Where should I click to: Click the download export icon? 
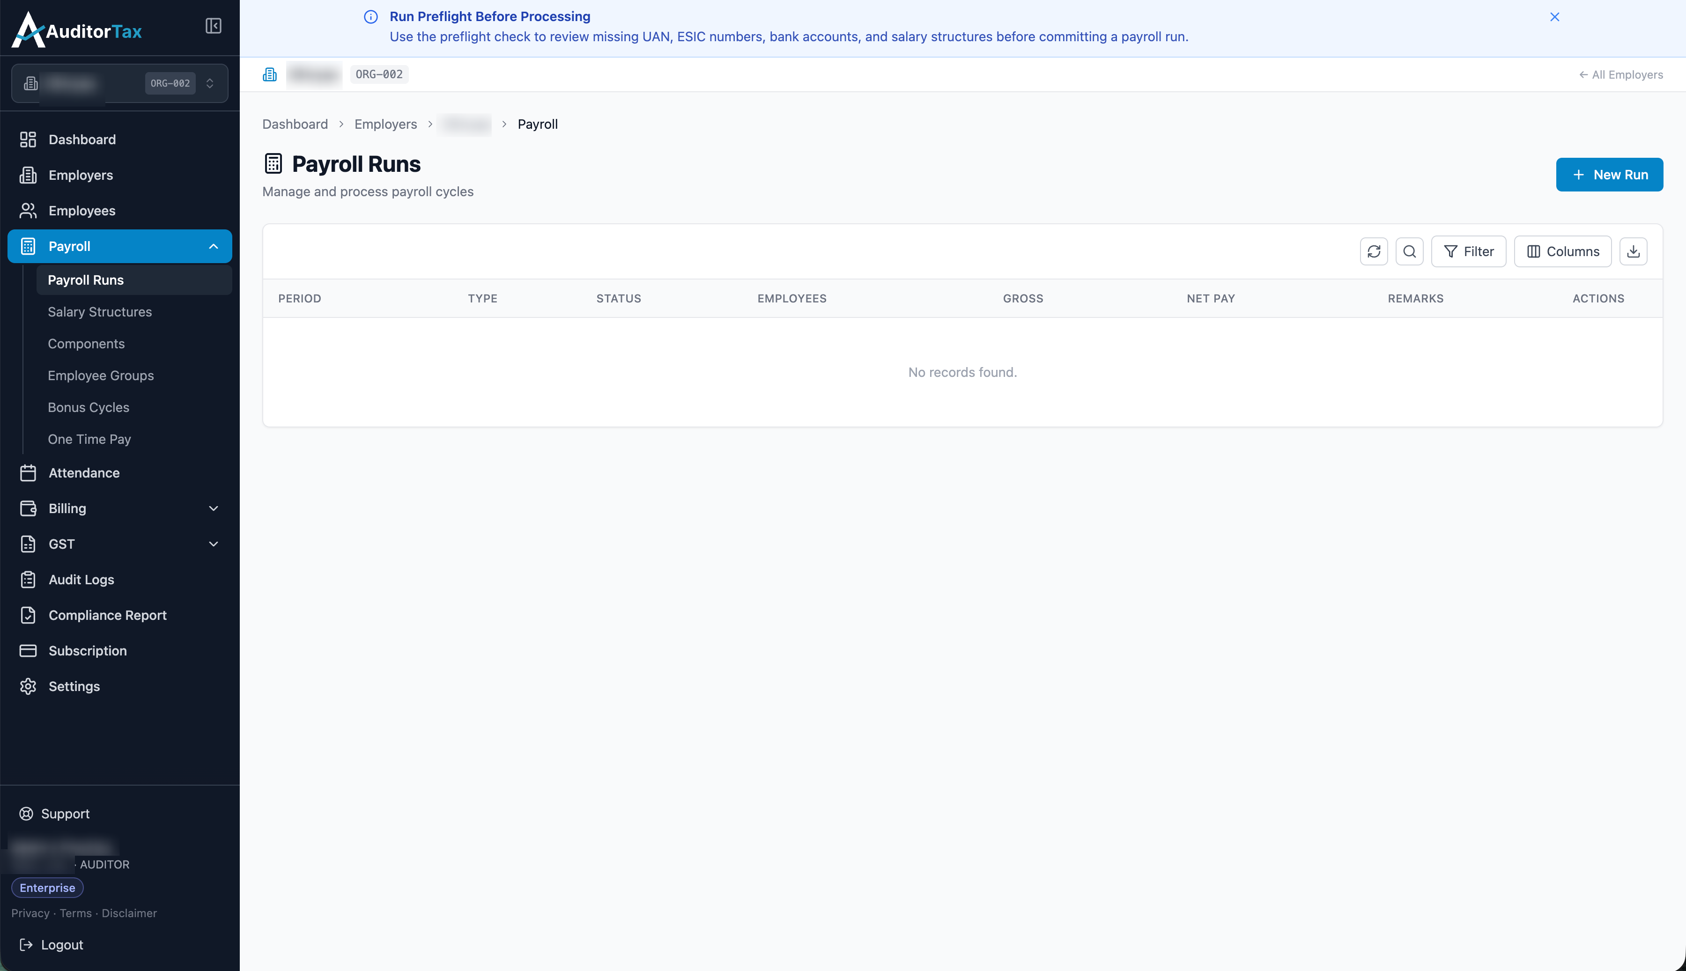click(1634, 251)
